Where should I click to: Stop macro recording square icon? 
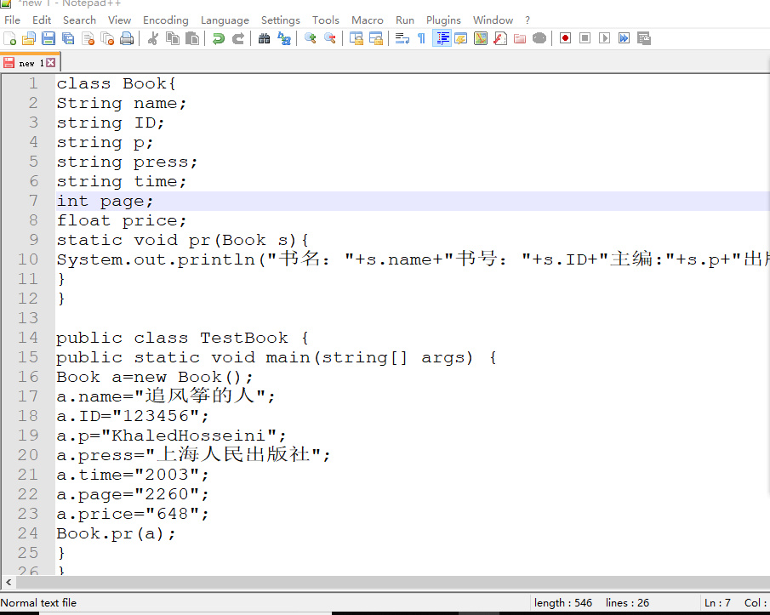pyautogui.click(x=585, y=38)
